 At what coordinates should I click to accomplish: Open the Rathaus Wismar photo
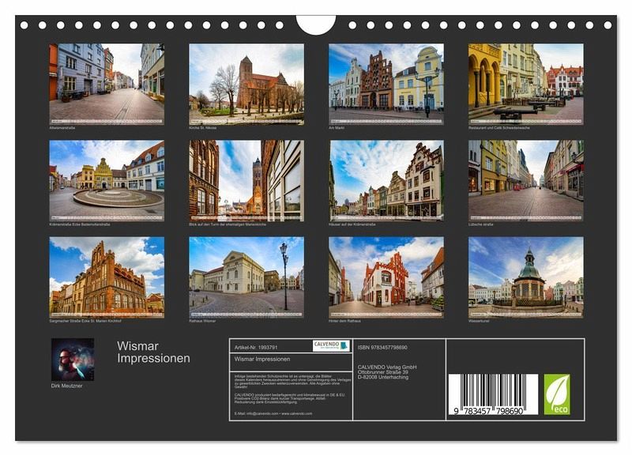(246, 277)
